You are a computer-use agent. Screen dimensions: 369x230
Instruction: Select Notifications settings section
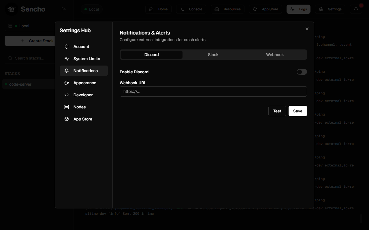84,71
